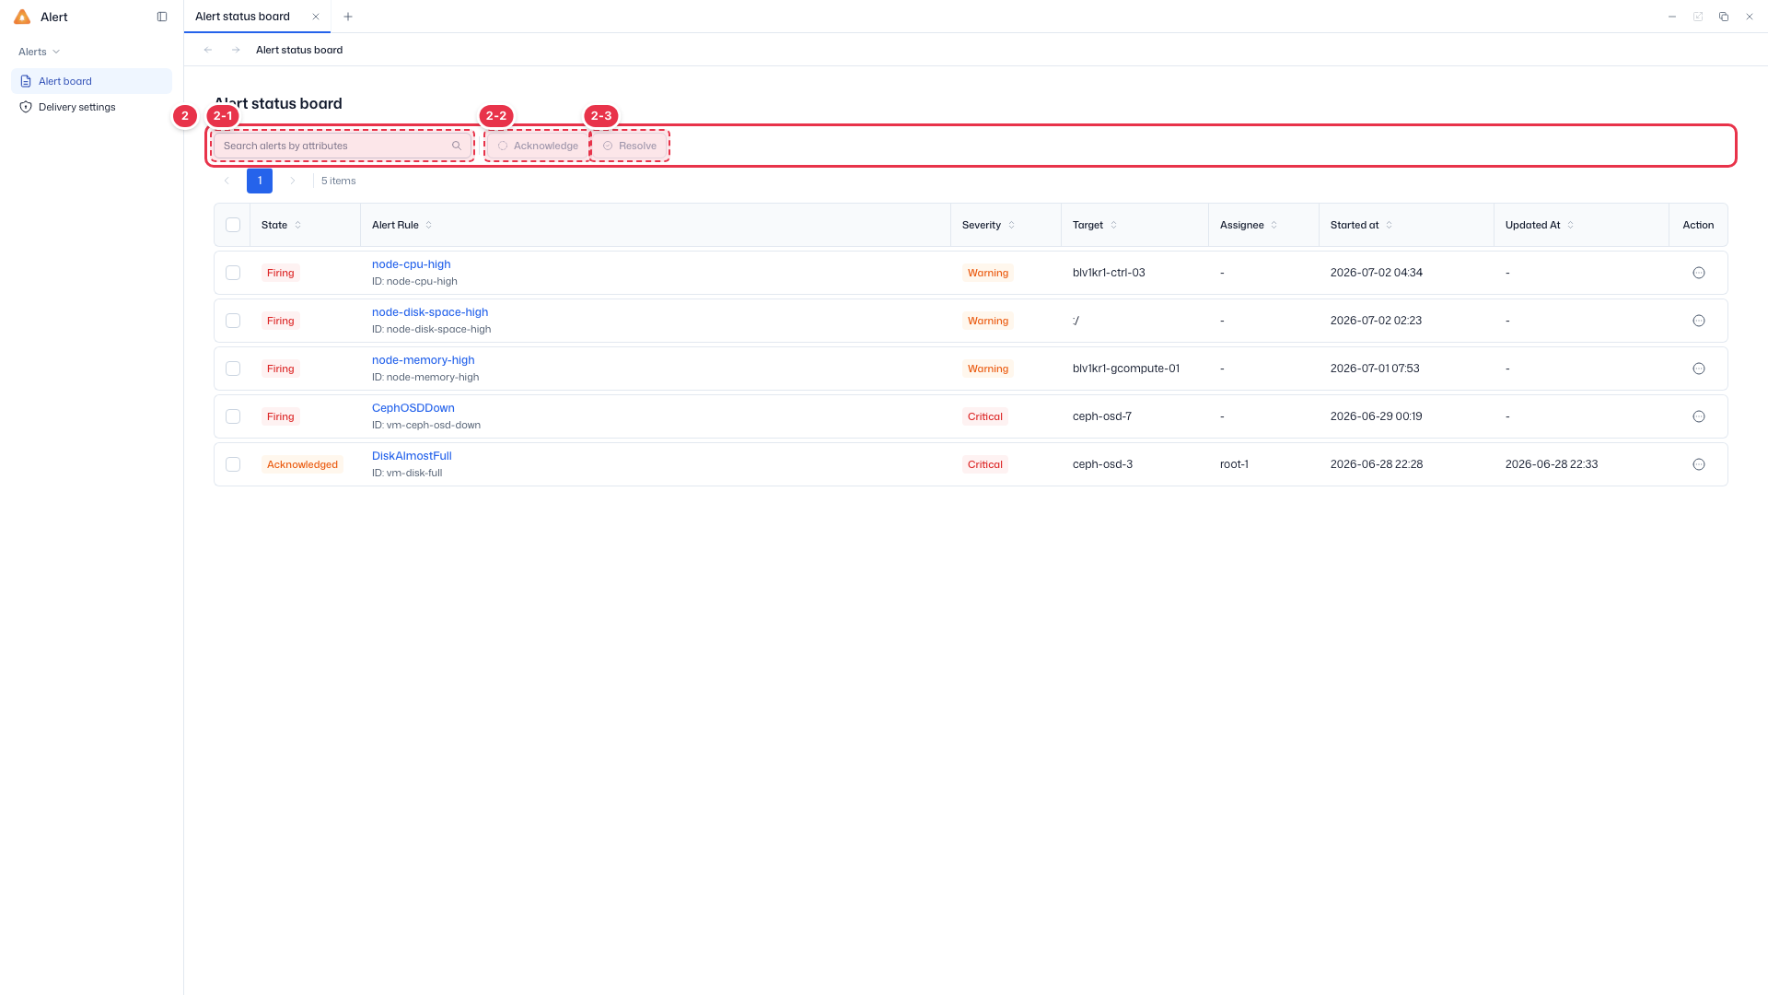Check the node-cpu-high alert row

[x=233, y=273]
